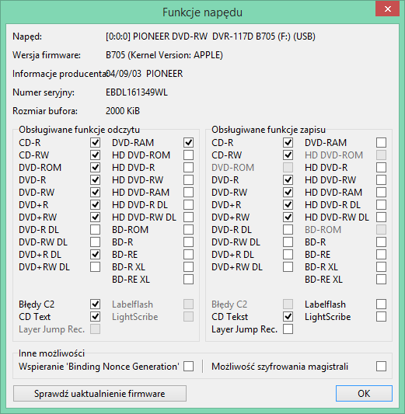This screenshot has width=405, height=414.
Task: Toggle CD-R checkbox under write functions
Action: click(288, 143)
